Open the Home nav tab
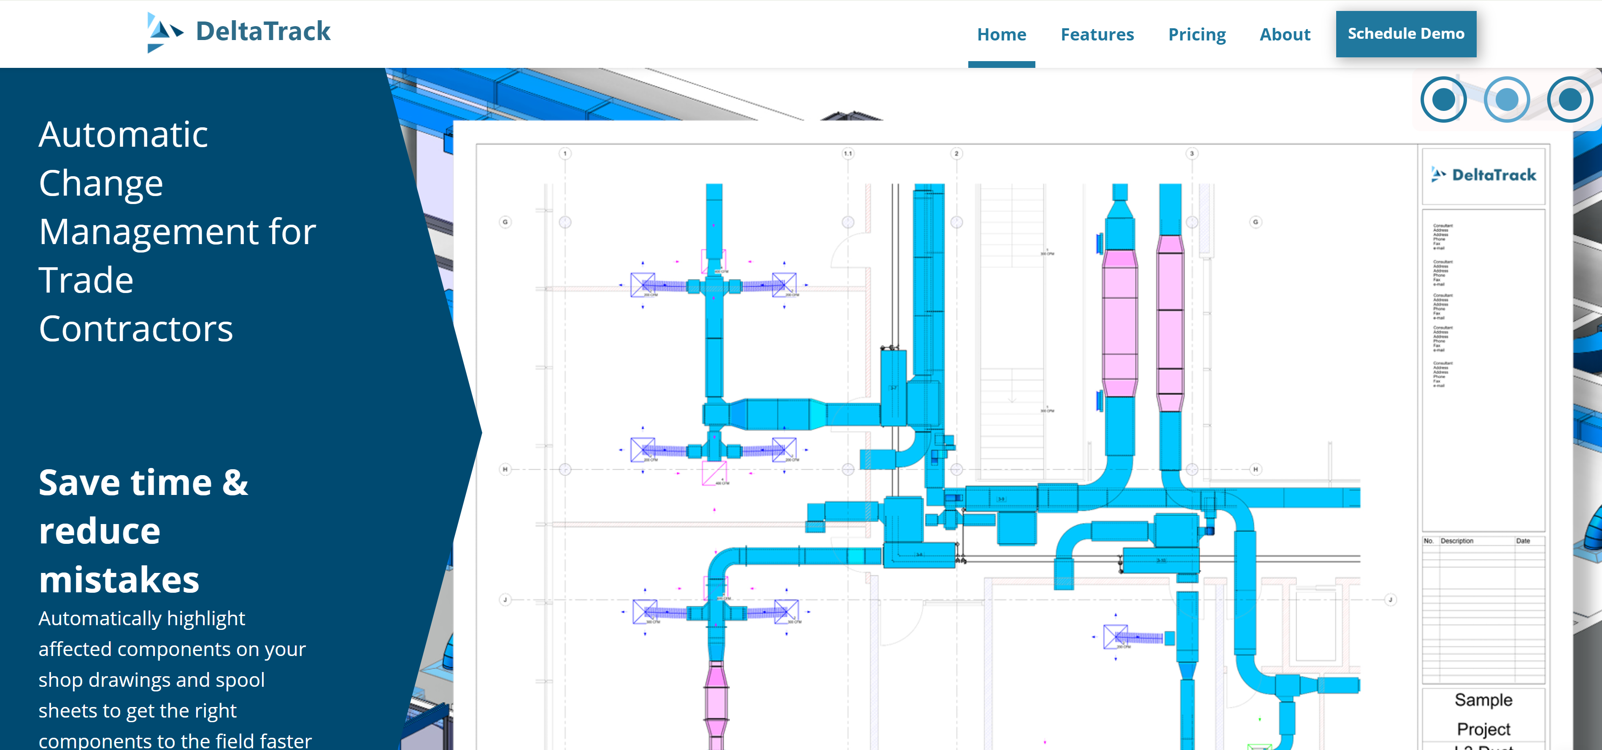Viewport: 1602px width, 750px height. click(x=1001, y=34)
